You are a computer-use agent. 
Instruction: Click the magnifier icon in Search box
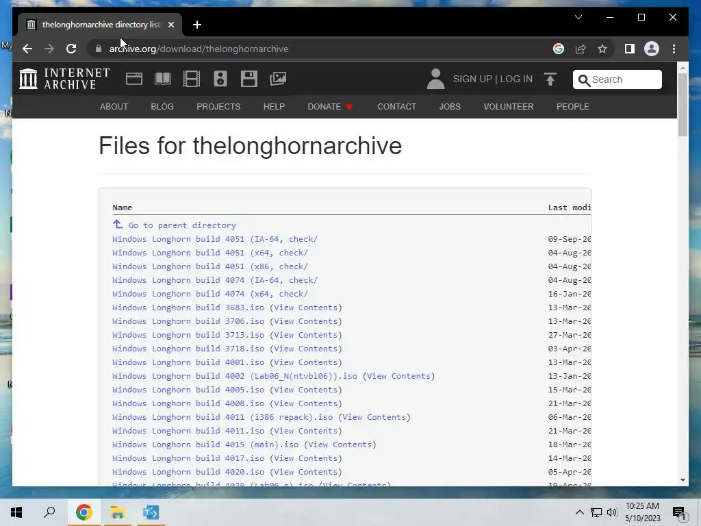pyautogui.click(x=584, y=80)
